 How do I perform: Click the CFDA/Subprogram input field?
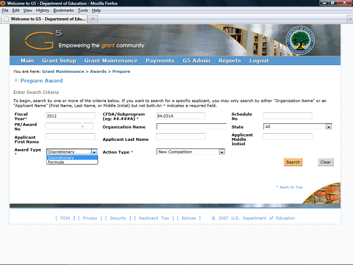click(x=180, y=116)
